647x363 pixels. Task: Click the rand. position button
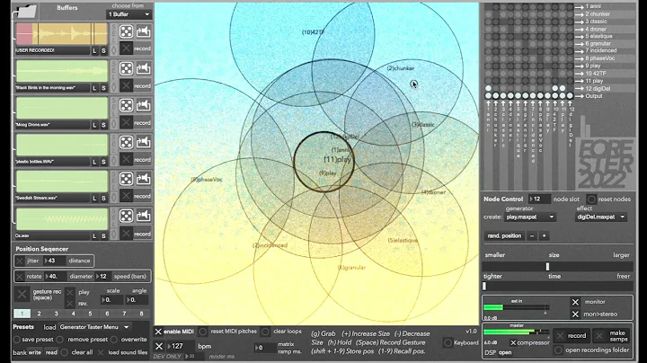tap(504, 236)
